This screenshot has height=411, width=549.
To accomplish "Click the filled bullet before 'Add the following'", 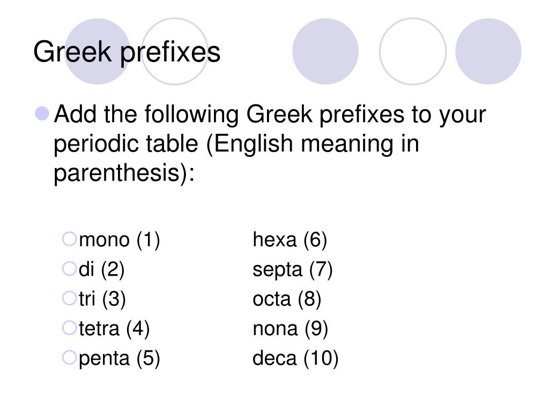I will [42, 113].
